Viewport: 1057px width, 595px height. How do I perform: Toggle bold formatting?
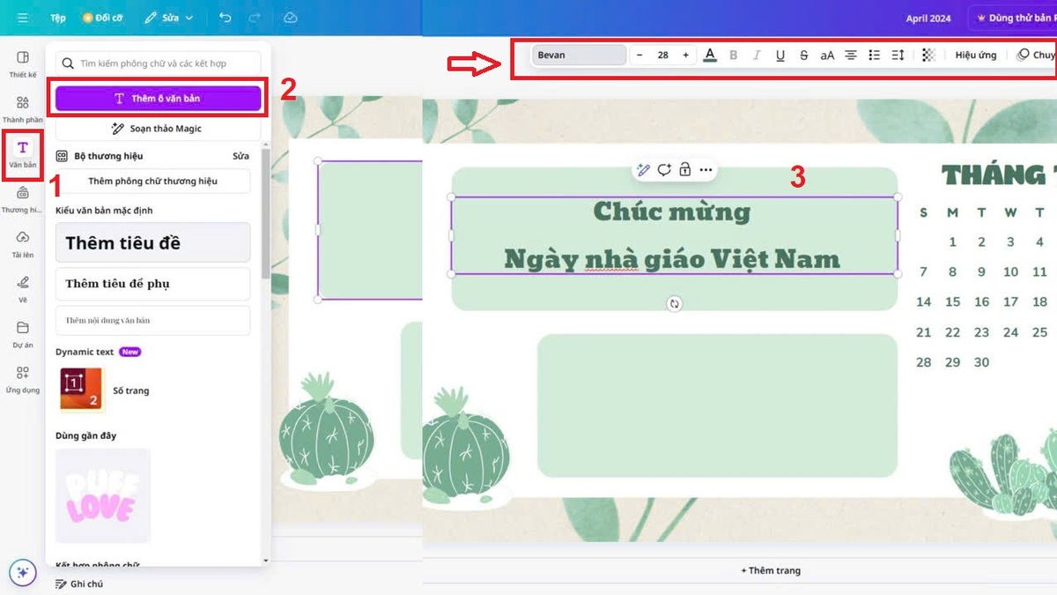(733, 55)
